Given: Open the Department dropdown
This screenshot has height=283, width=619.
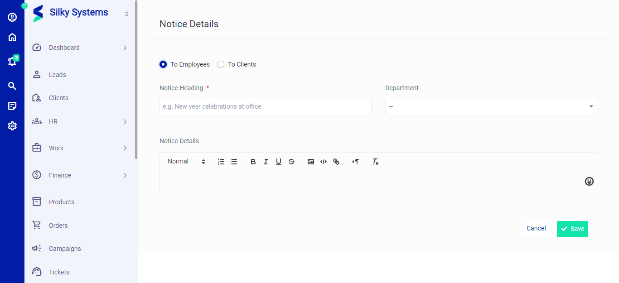Looking at the screenshot, I should (x=491, y=106).
